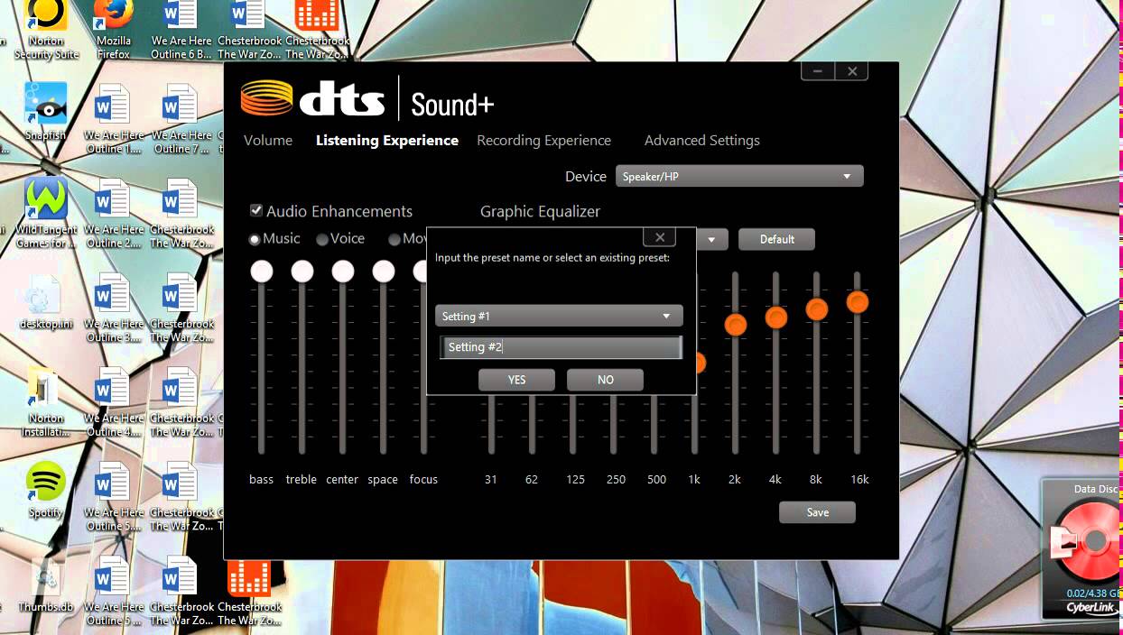Click NO in the preset dialog
Image resolution: width=1123 pixels, height=635 pixels.
(605, 380)
